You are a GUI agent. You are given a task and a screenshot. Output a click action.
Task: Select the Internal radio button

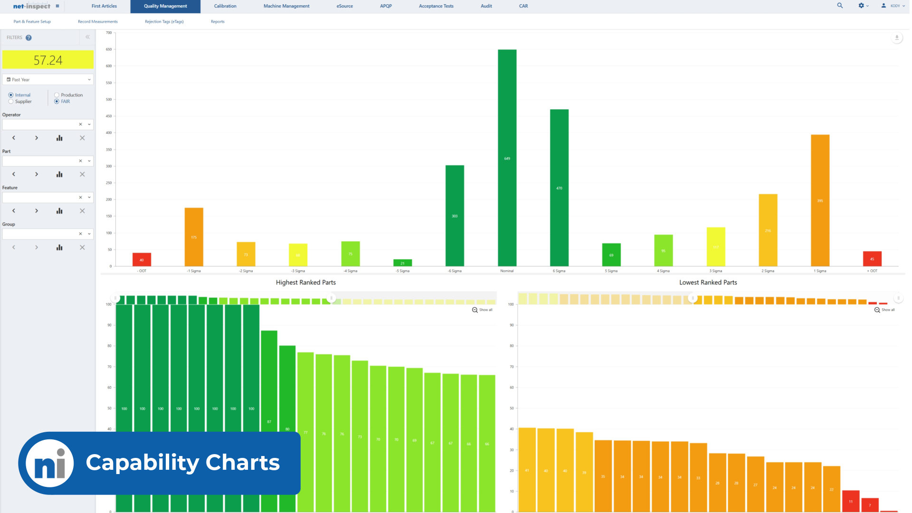pos(10,95)
